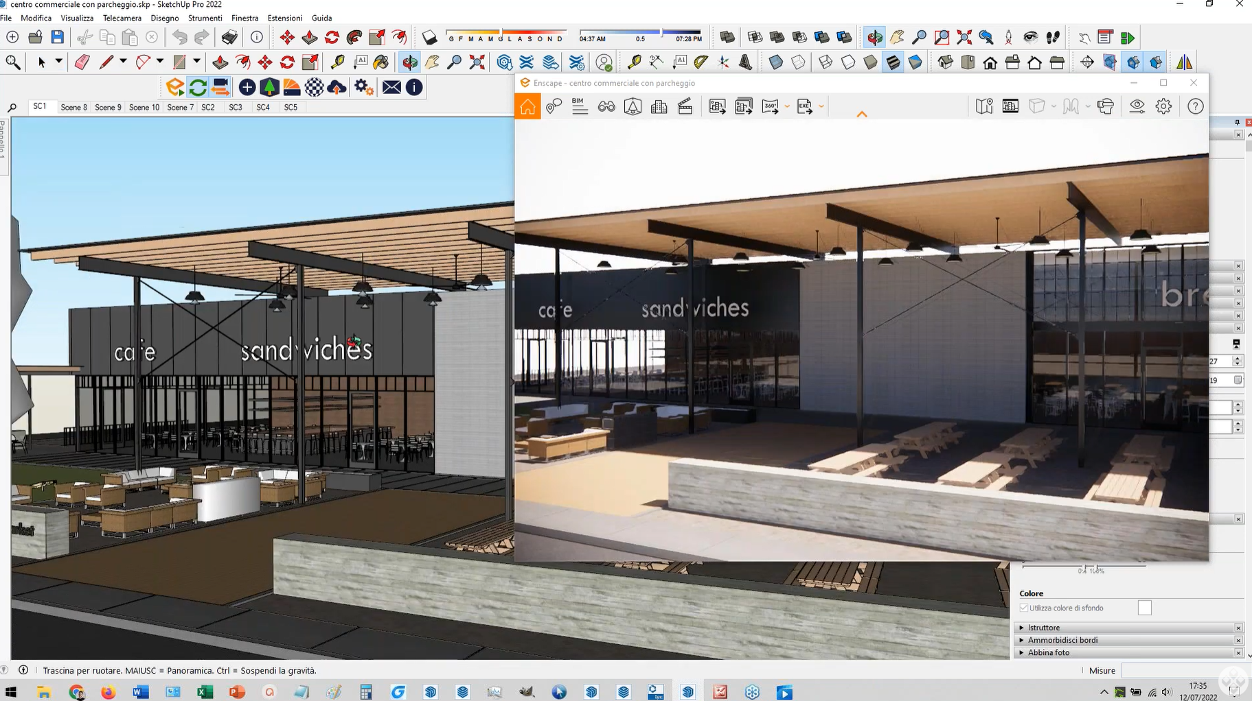Click the background color swatch under Colore
This screenshot has width=1252, height=701.
point(1144,608)
